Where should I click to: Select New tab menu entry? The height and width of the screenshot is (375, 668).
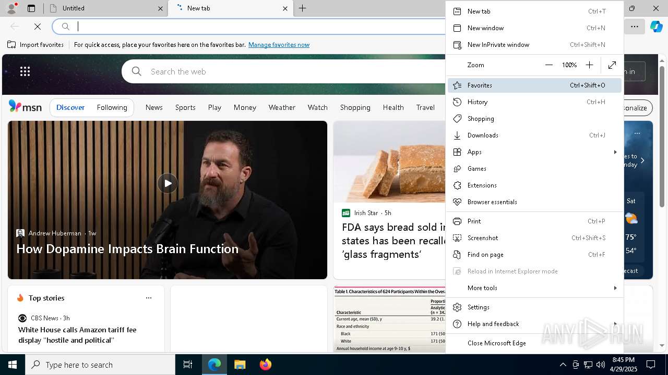pyautogui.click(x=534, y=11)
